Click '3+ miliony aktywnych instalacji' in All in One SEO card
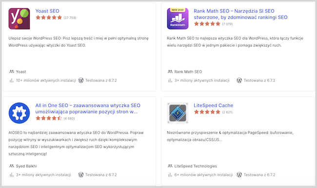 pos(43,175)
